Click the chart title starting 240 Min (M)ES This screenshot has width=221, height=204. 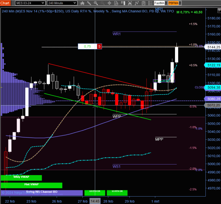[88, 11]
